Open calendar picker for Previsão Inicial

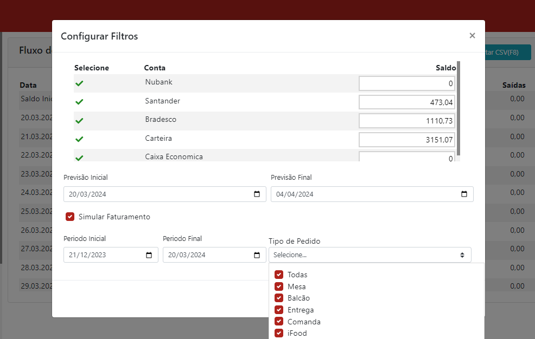(257, 194)
